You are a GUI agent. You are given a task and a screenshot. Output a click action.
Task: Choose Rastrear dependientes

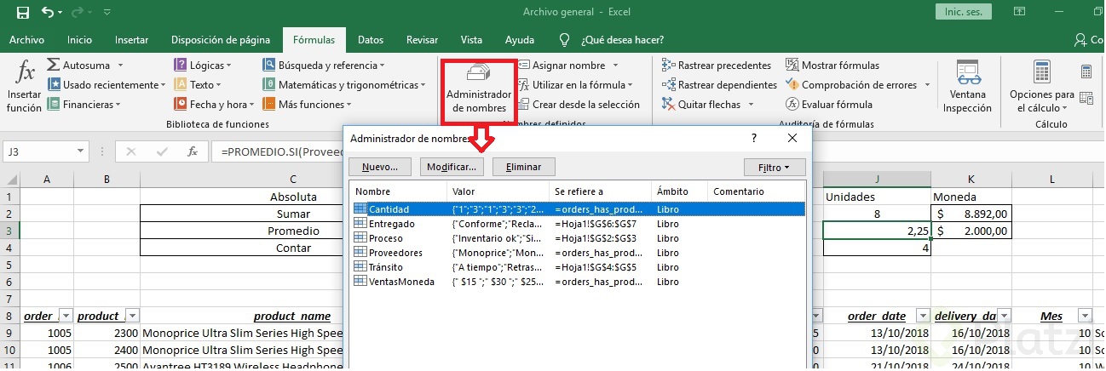[719, 84]
